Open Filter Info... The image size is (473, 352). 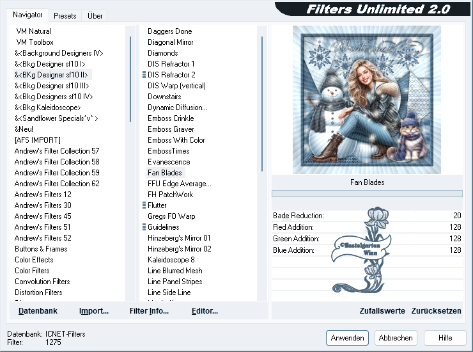point(149,311)
